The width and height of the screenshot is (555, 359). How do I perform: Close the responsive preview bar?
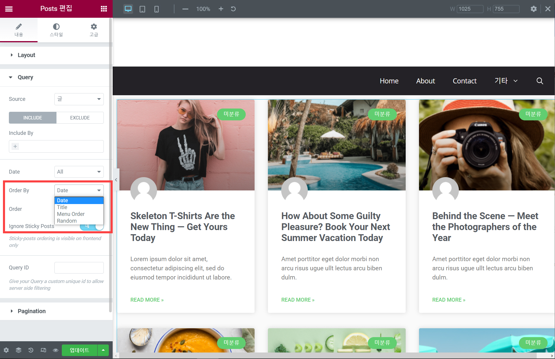(x=548, y=9)
